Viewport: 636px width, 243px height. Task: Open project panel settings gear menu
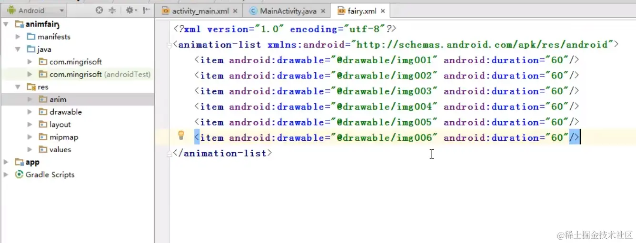[x=131, y=10]
